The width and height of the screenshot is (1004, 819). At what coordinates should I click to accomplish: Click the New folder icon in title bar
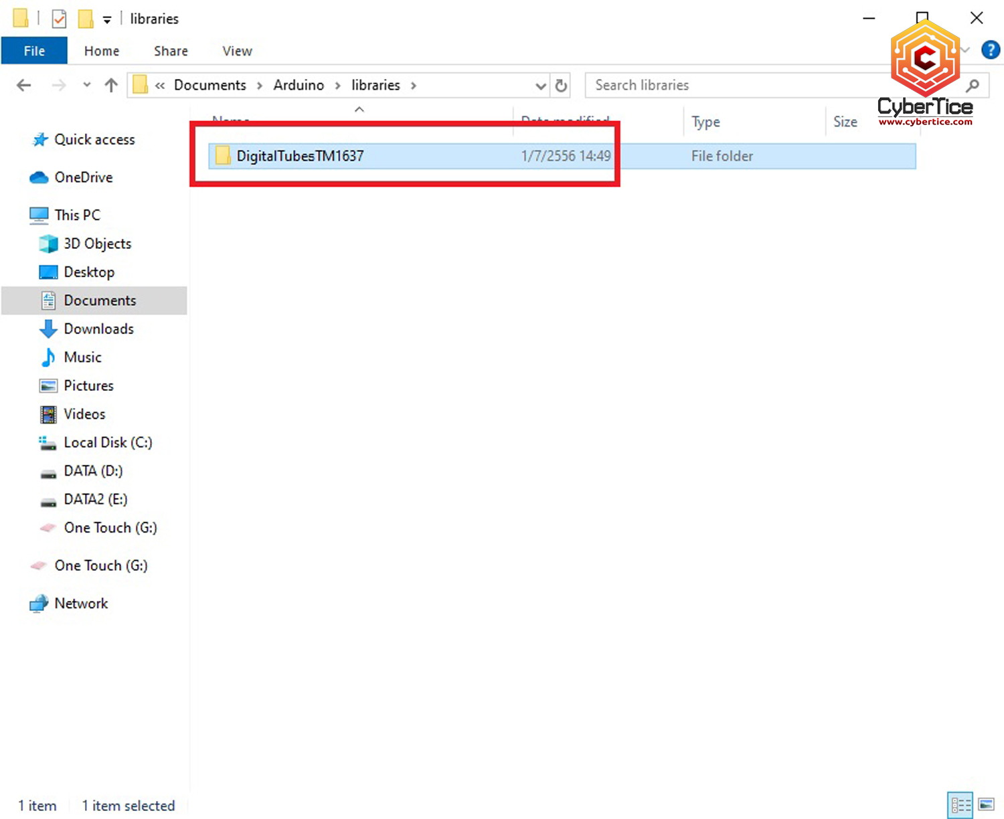tap(86, 19)
